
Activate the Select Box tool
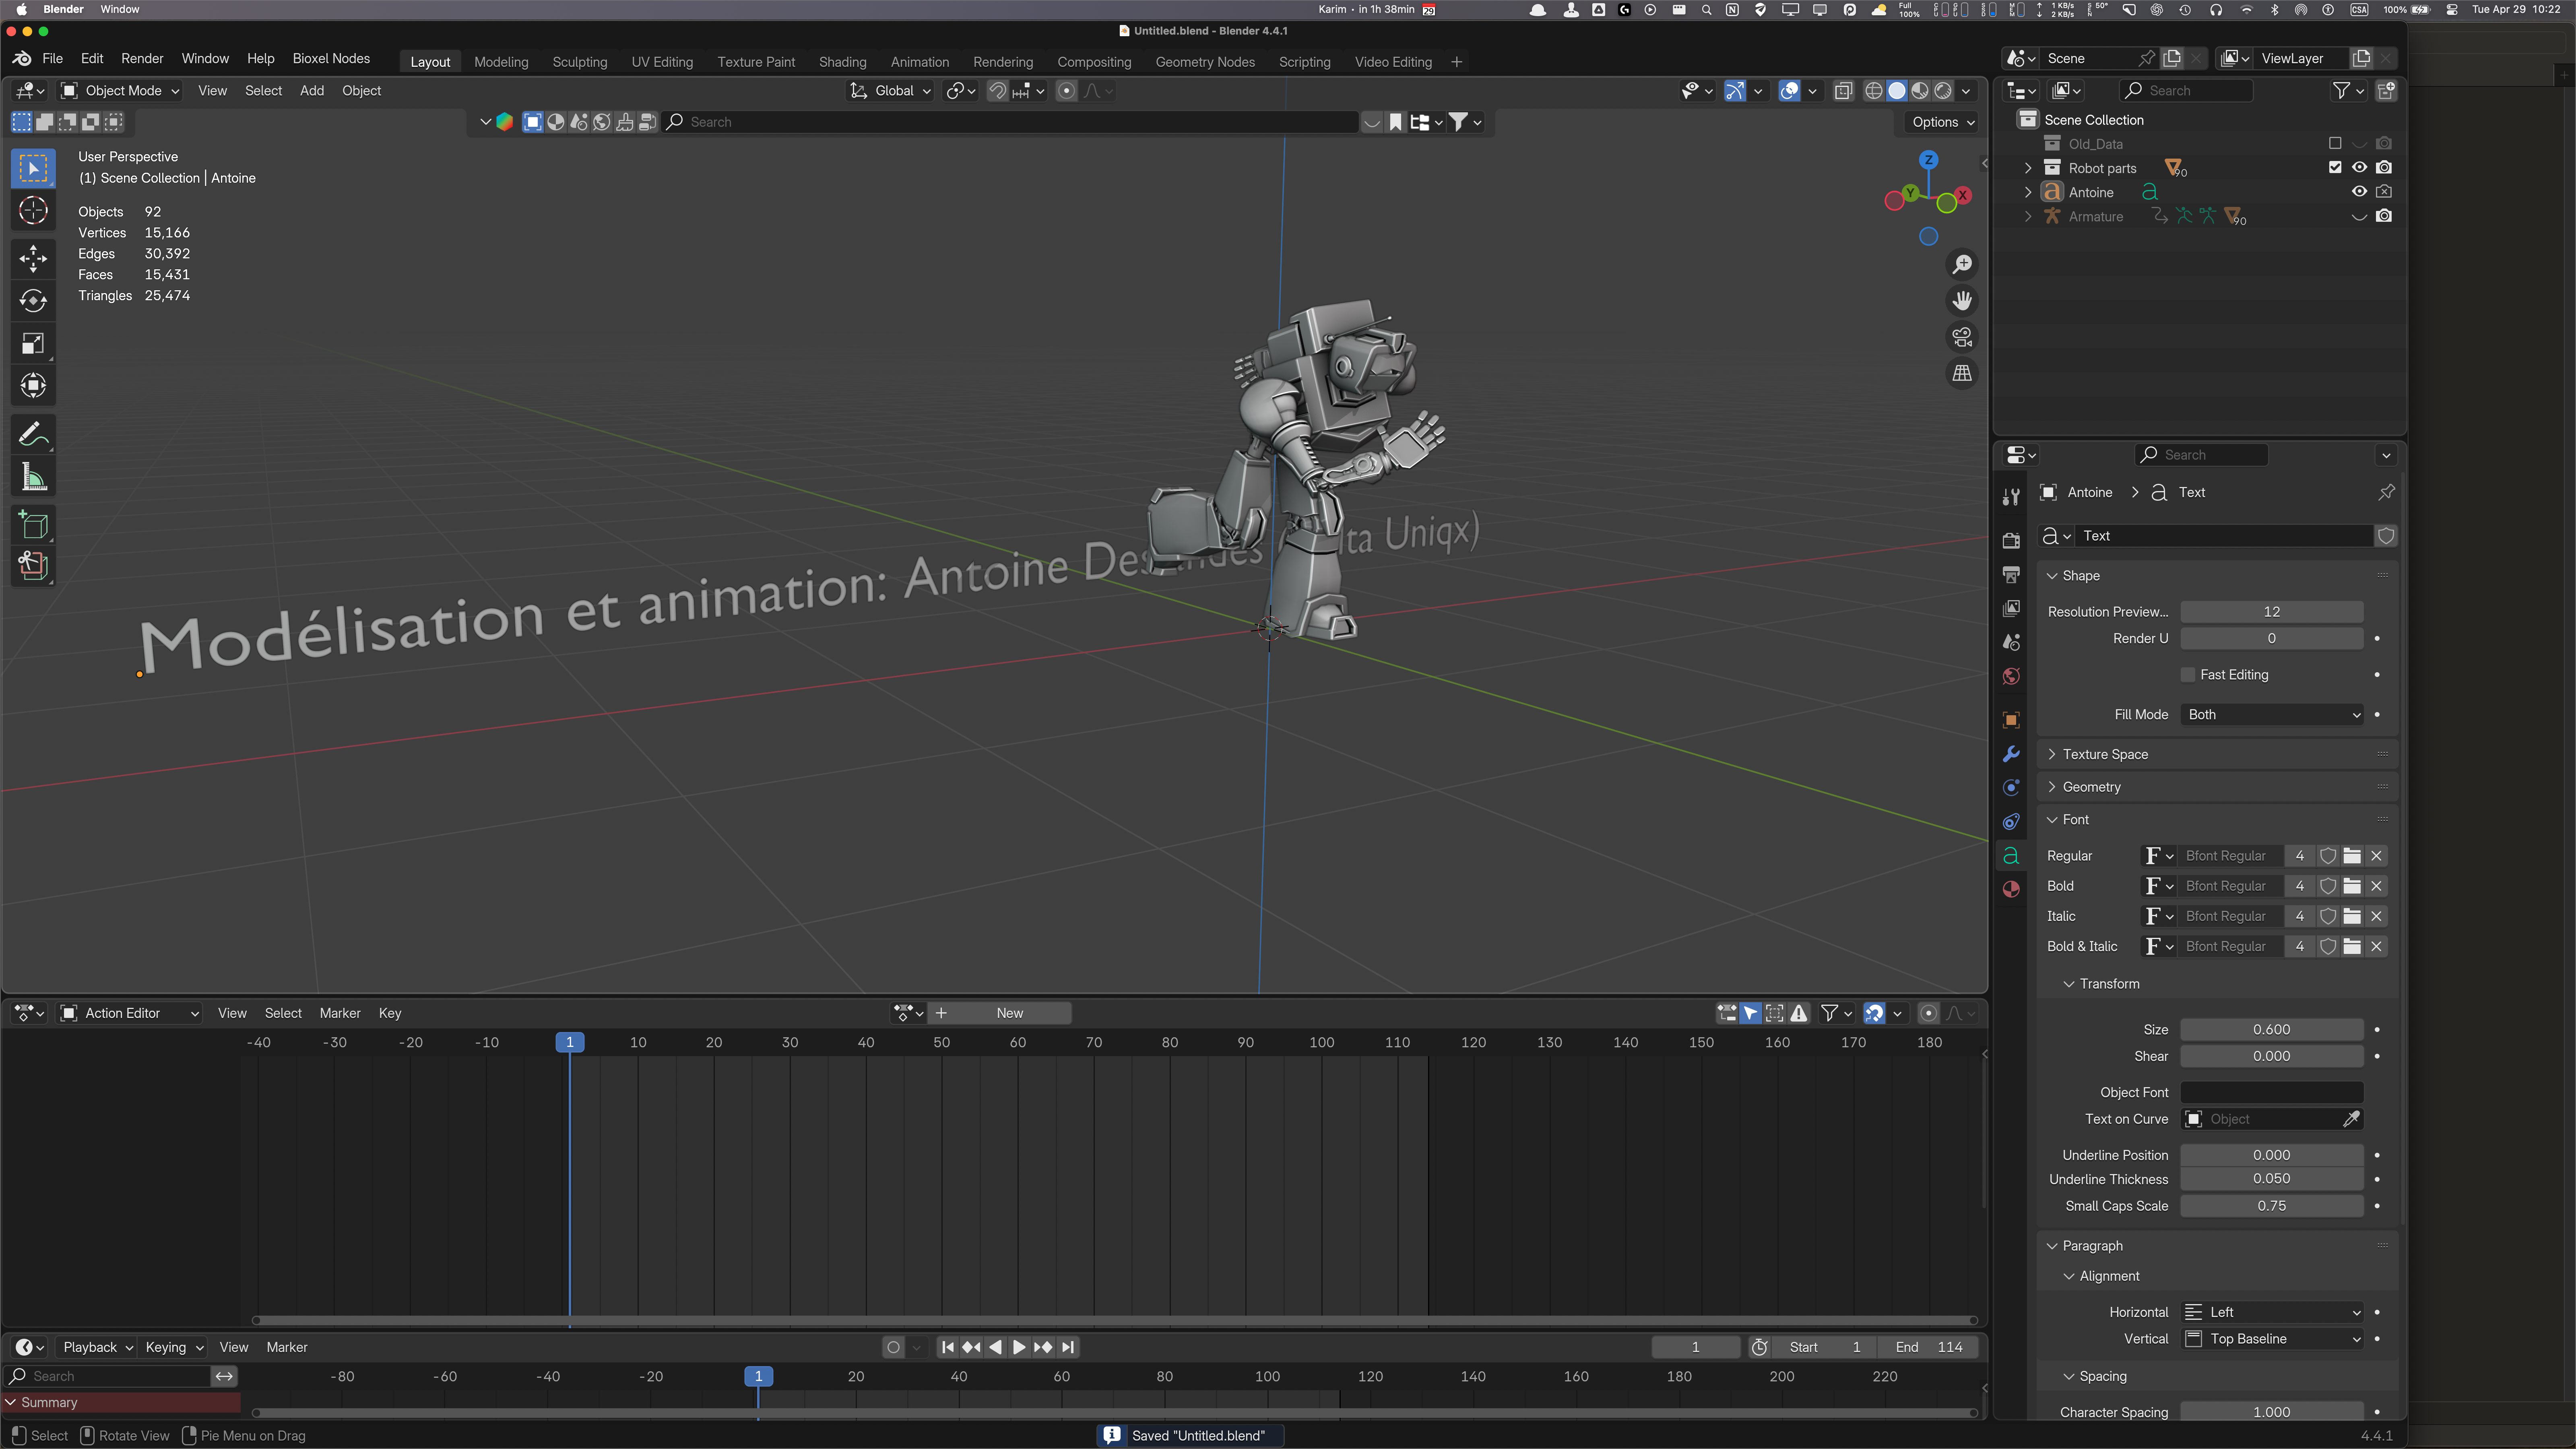point(33,168)
